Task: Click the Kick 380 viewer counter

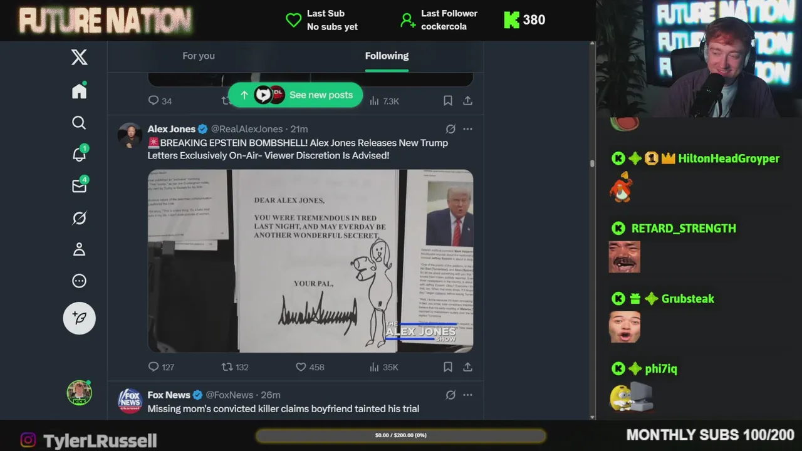Action: pyautogui.click(x=525, y=20)
